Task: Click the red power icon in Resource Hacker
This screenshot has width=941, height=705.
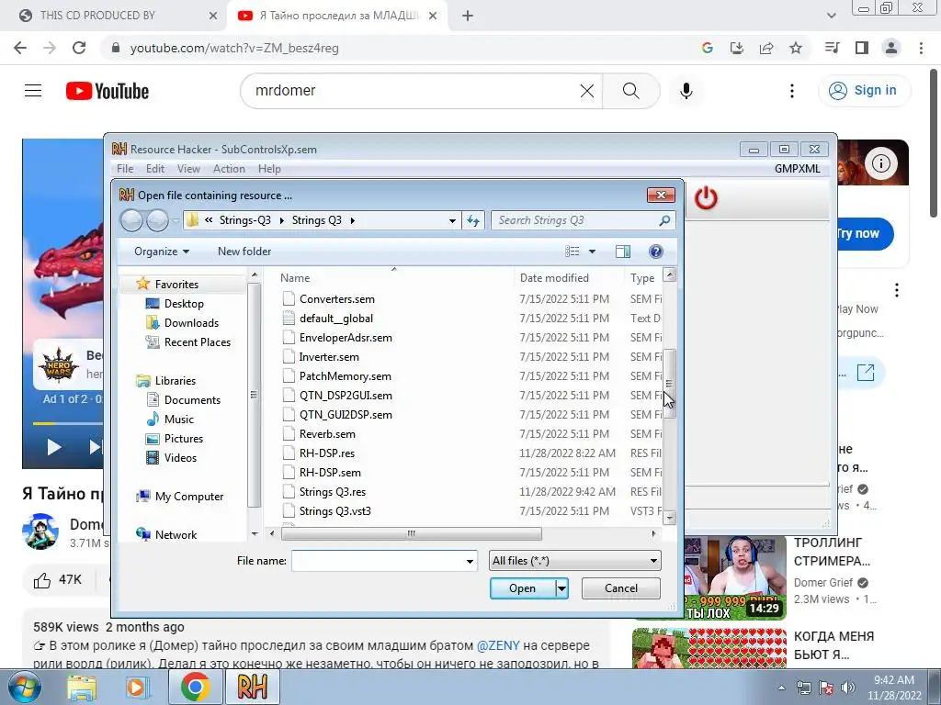Action: [706, 198]
